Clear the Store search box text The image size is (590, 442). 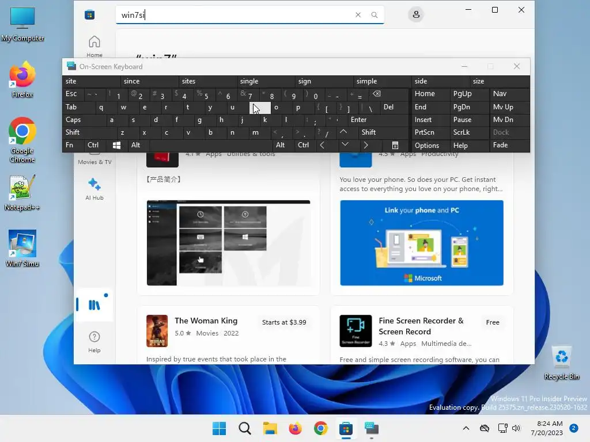click(x=358, y=14)
